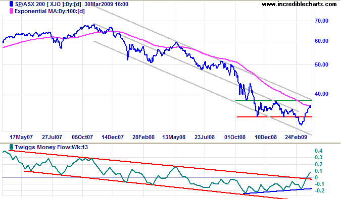Screen dimensions: 341x199
Task: Click the -0.2 money flow axis value
Action: 319,191
